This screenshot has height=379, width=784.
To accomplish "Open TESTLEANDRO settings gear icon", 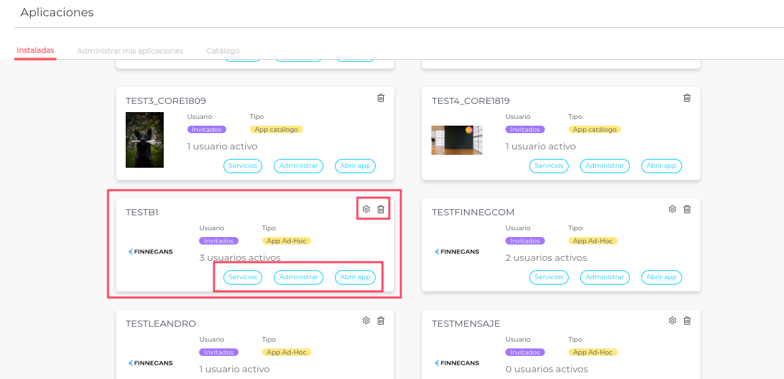I will tap(366, 321).
